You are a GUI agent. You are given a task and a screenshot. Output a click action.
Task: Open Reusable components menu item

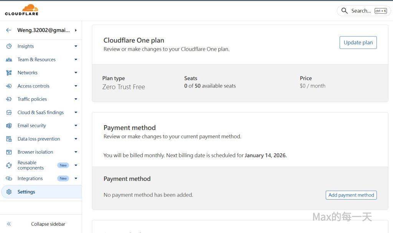coord(31,165)
